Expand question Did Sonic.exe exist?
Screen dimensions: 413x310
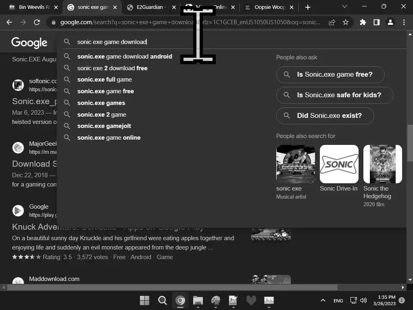click(x=325, y=116)
